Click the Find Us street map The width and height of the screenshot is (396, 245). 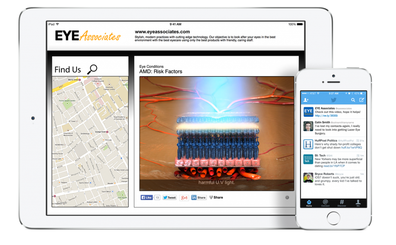[x=90, y=142]
